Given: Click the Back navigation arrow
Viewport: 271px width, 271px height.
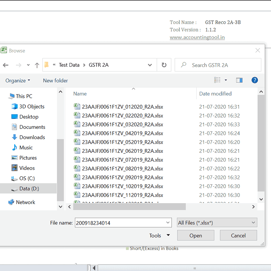Looking at the screenshot, I should pyautogui.click(x=6, y=65).
